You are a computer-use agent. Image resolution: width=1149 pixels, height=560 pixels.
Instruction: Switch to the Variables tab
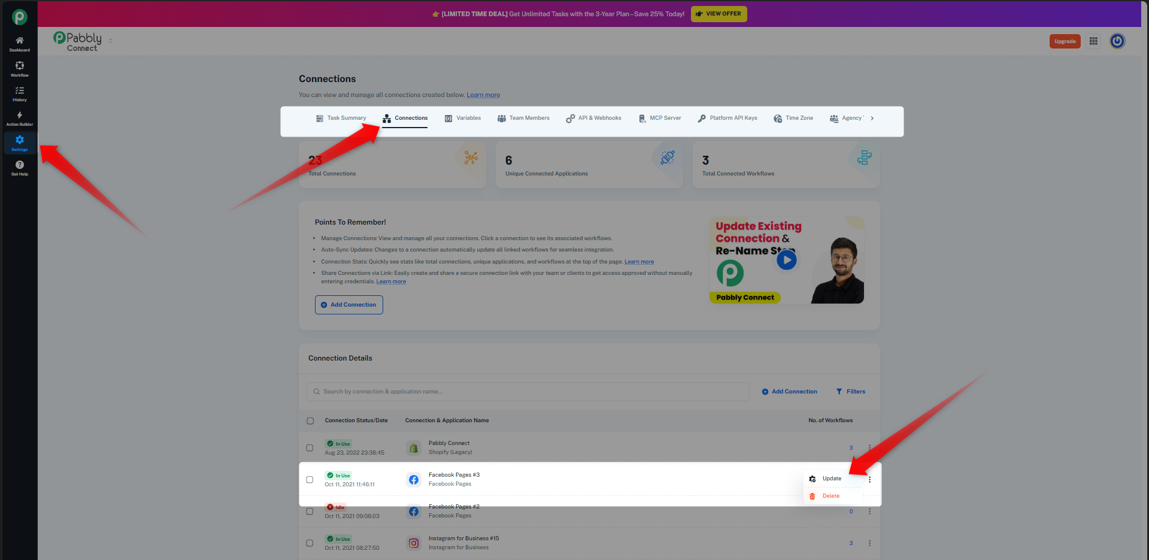(x=463, y=118)
